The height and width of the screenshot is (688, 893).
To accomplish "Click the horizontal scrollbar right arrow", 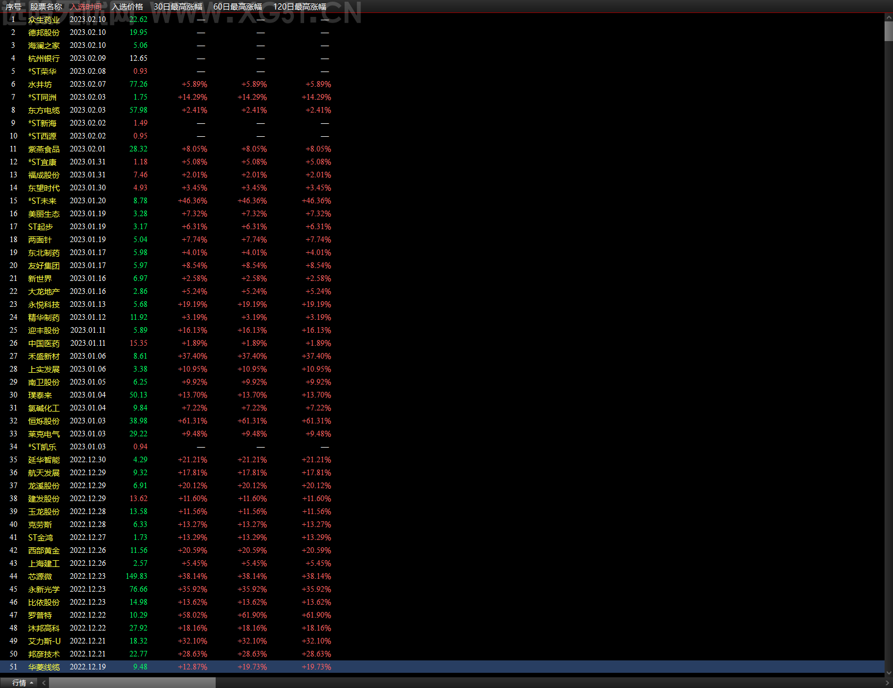I will pyautogui.click(x=887, y=682).
